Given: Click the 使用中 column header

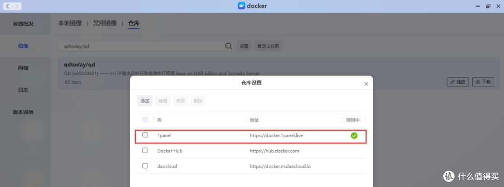Looking at the screenshot, I should [x=353, y=120].
